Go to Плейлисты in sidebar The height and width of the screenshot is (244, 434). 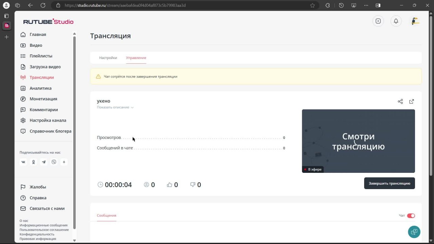(41, 56)
